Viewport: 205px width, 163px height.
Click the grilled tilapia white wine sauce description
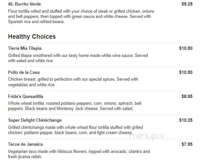pyautogui.click(x=78, y=58)
